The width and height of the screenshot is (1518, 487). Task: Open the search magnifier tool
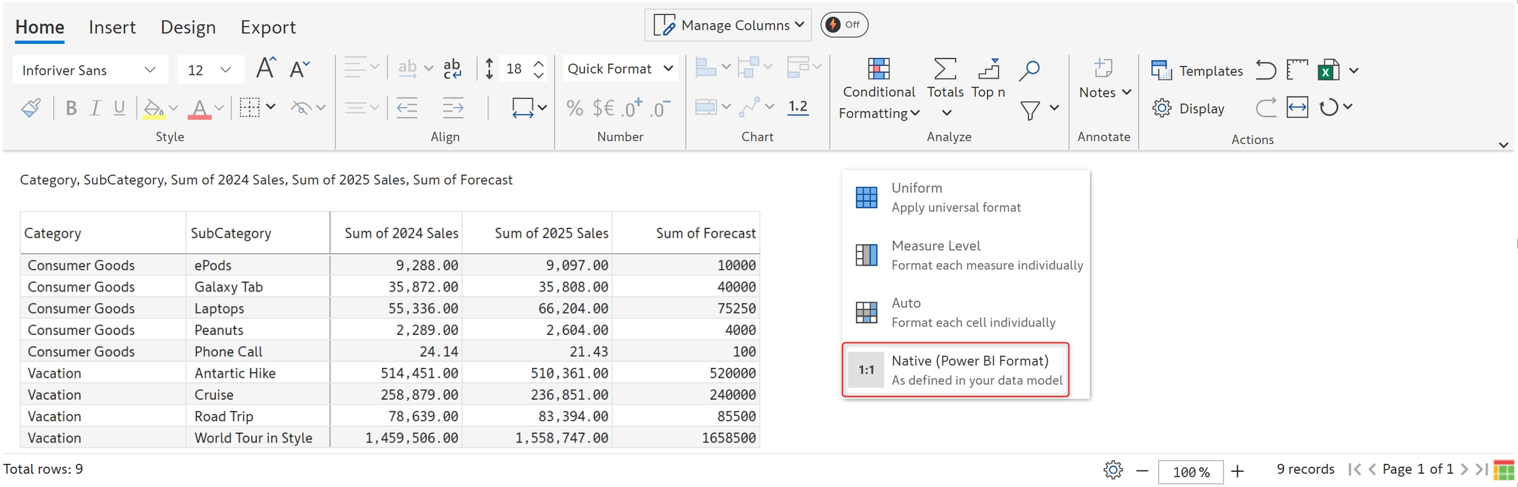click(x=1028, y=70)
